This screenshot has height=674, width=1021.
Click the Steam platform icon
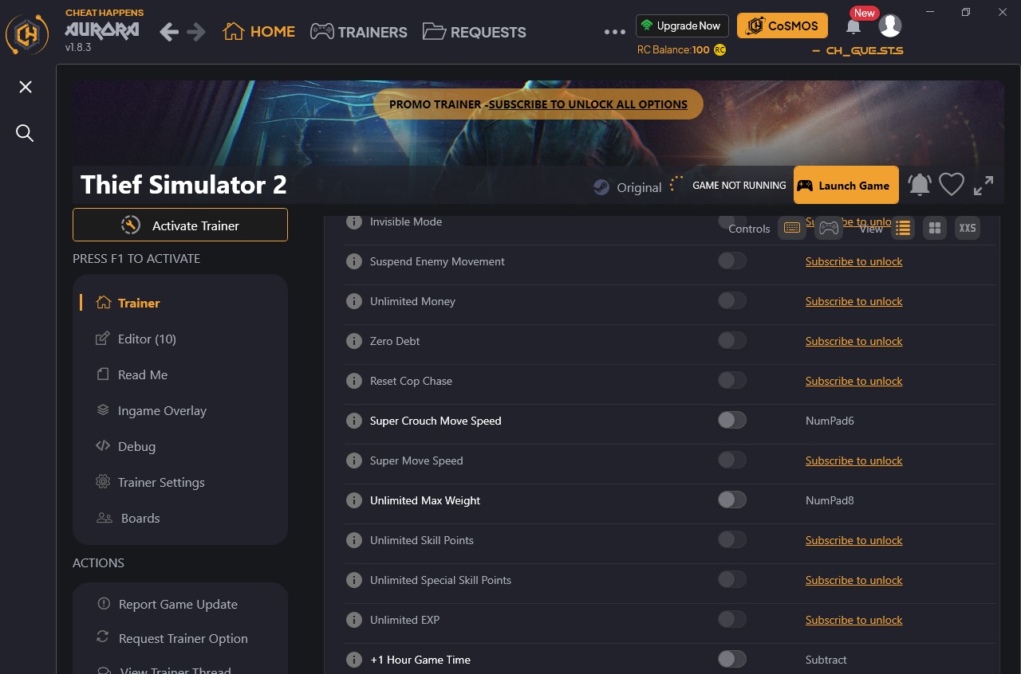(x=601, y=187)
